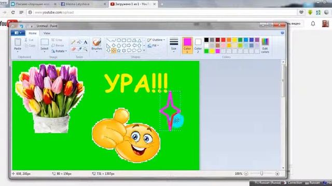Pick the bright green custom color swatch
The image size is (332, 186).
click(206, 51)
